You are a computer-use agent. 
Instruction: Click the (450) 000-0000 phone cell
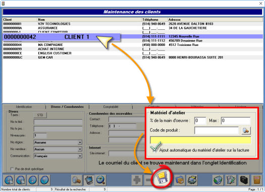(153, 45)
